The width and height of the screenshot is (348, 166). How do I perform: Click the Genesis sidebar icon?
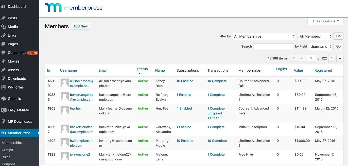point(3,99)
